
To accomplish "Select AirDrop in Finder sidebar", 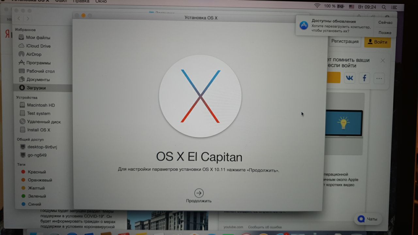I will click(x=30, y=54).
